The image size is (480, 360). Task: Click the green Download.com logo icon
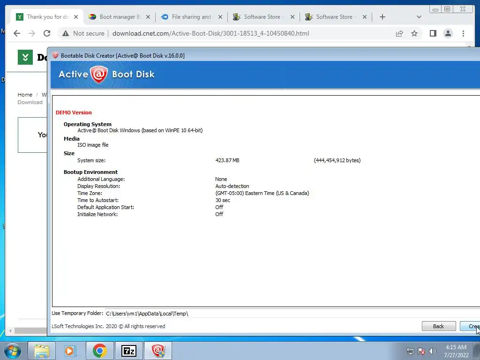pos(25,57)
